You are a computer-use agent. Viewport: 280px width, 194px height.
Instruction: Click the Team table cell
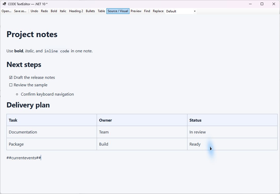(x=142, y=132)
